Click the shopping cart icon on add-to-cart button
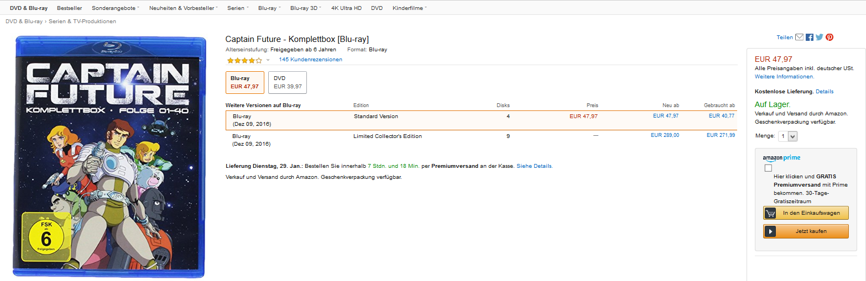866x281 pixels. click(x=770, y=213)
